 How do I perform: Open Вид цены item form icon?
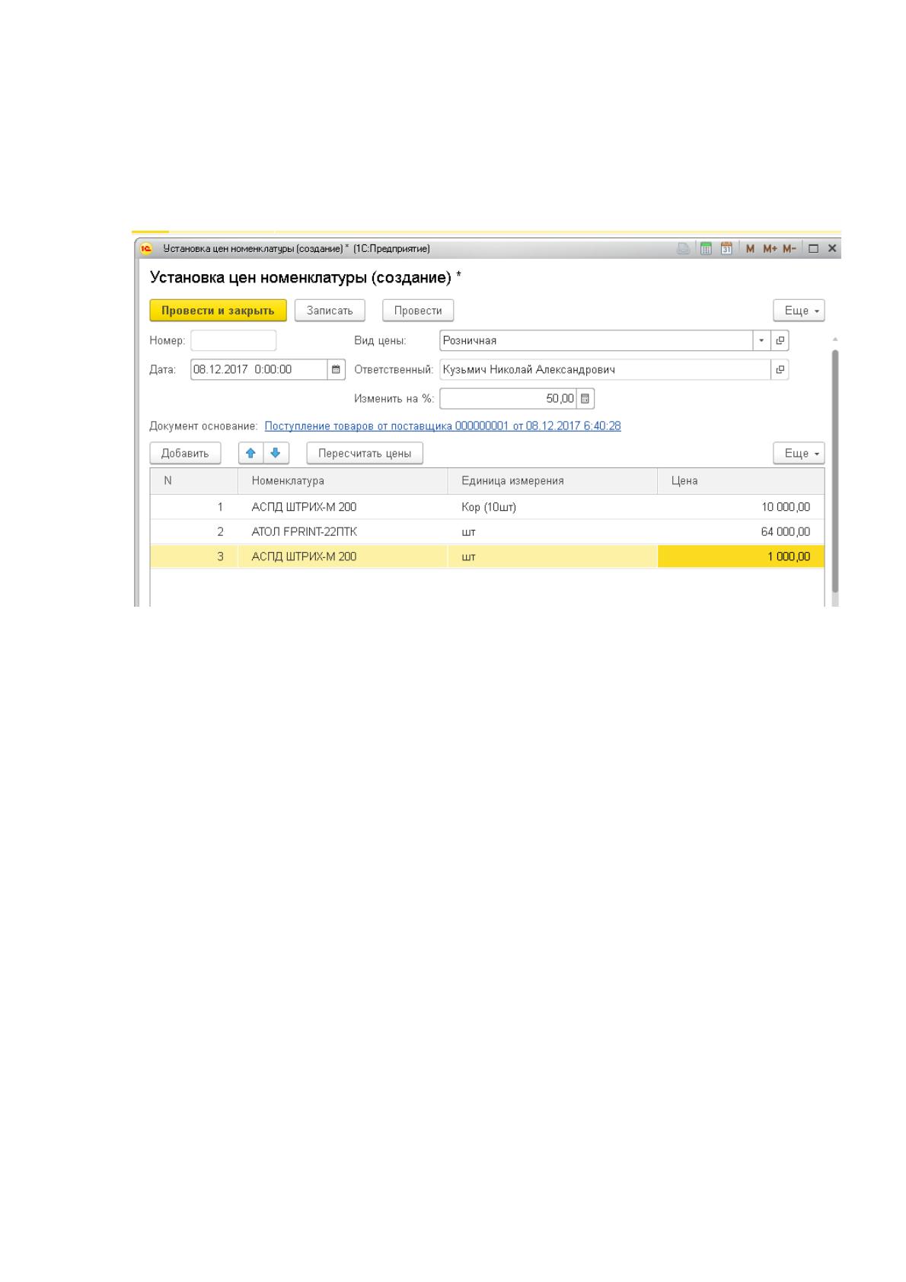(x=780, y=340)
